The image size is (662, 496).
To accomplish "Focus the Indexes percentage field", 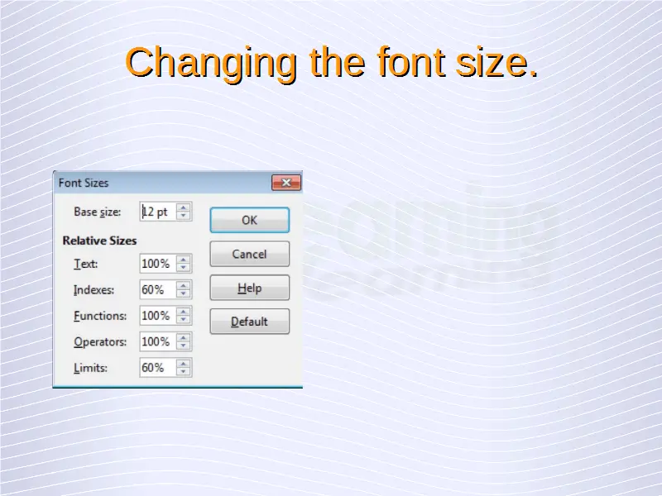I will [157, 290].
